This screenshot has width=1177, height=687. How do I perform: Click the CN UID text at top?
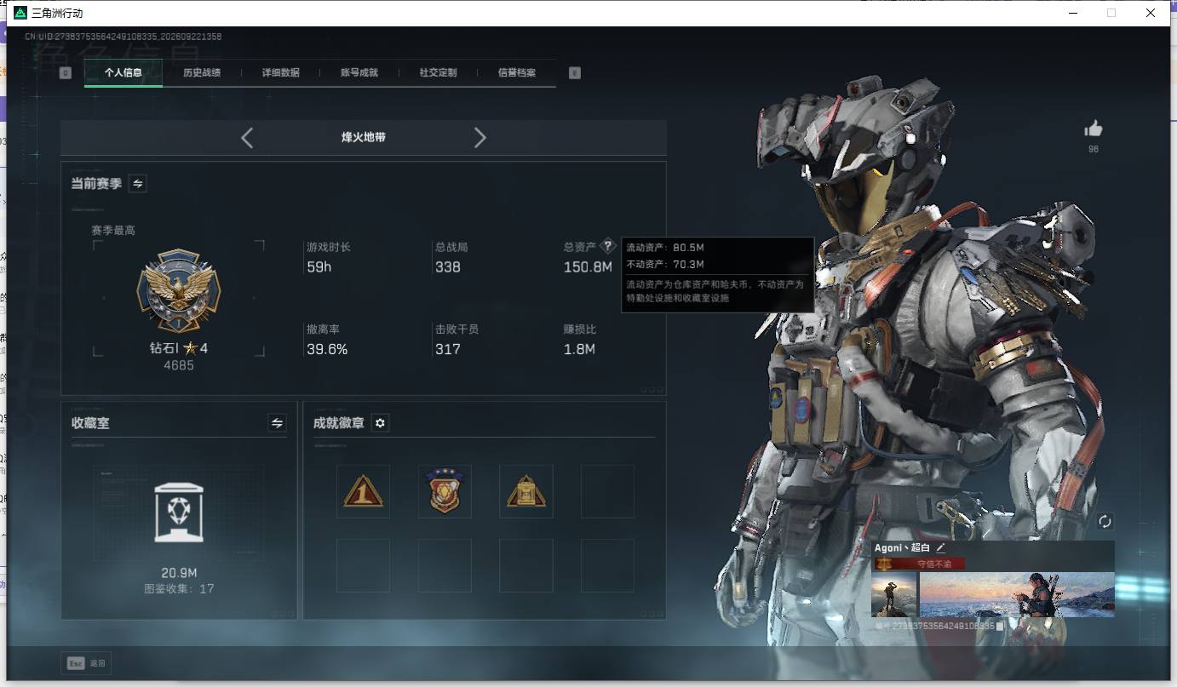tap(123, 37)
